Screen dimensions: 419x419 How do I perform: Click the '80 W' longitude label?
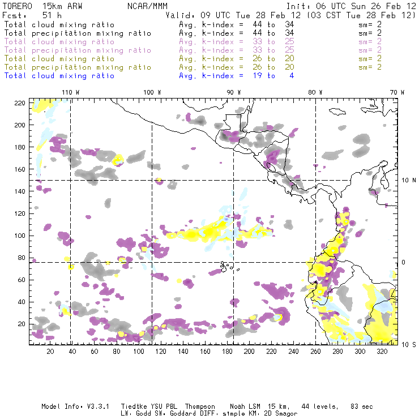pos(315,92)
